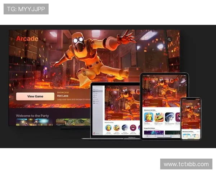
Task: Open the Hot Lava showcase title on TV
Action: [x=63, y=96]
